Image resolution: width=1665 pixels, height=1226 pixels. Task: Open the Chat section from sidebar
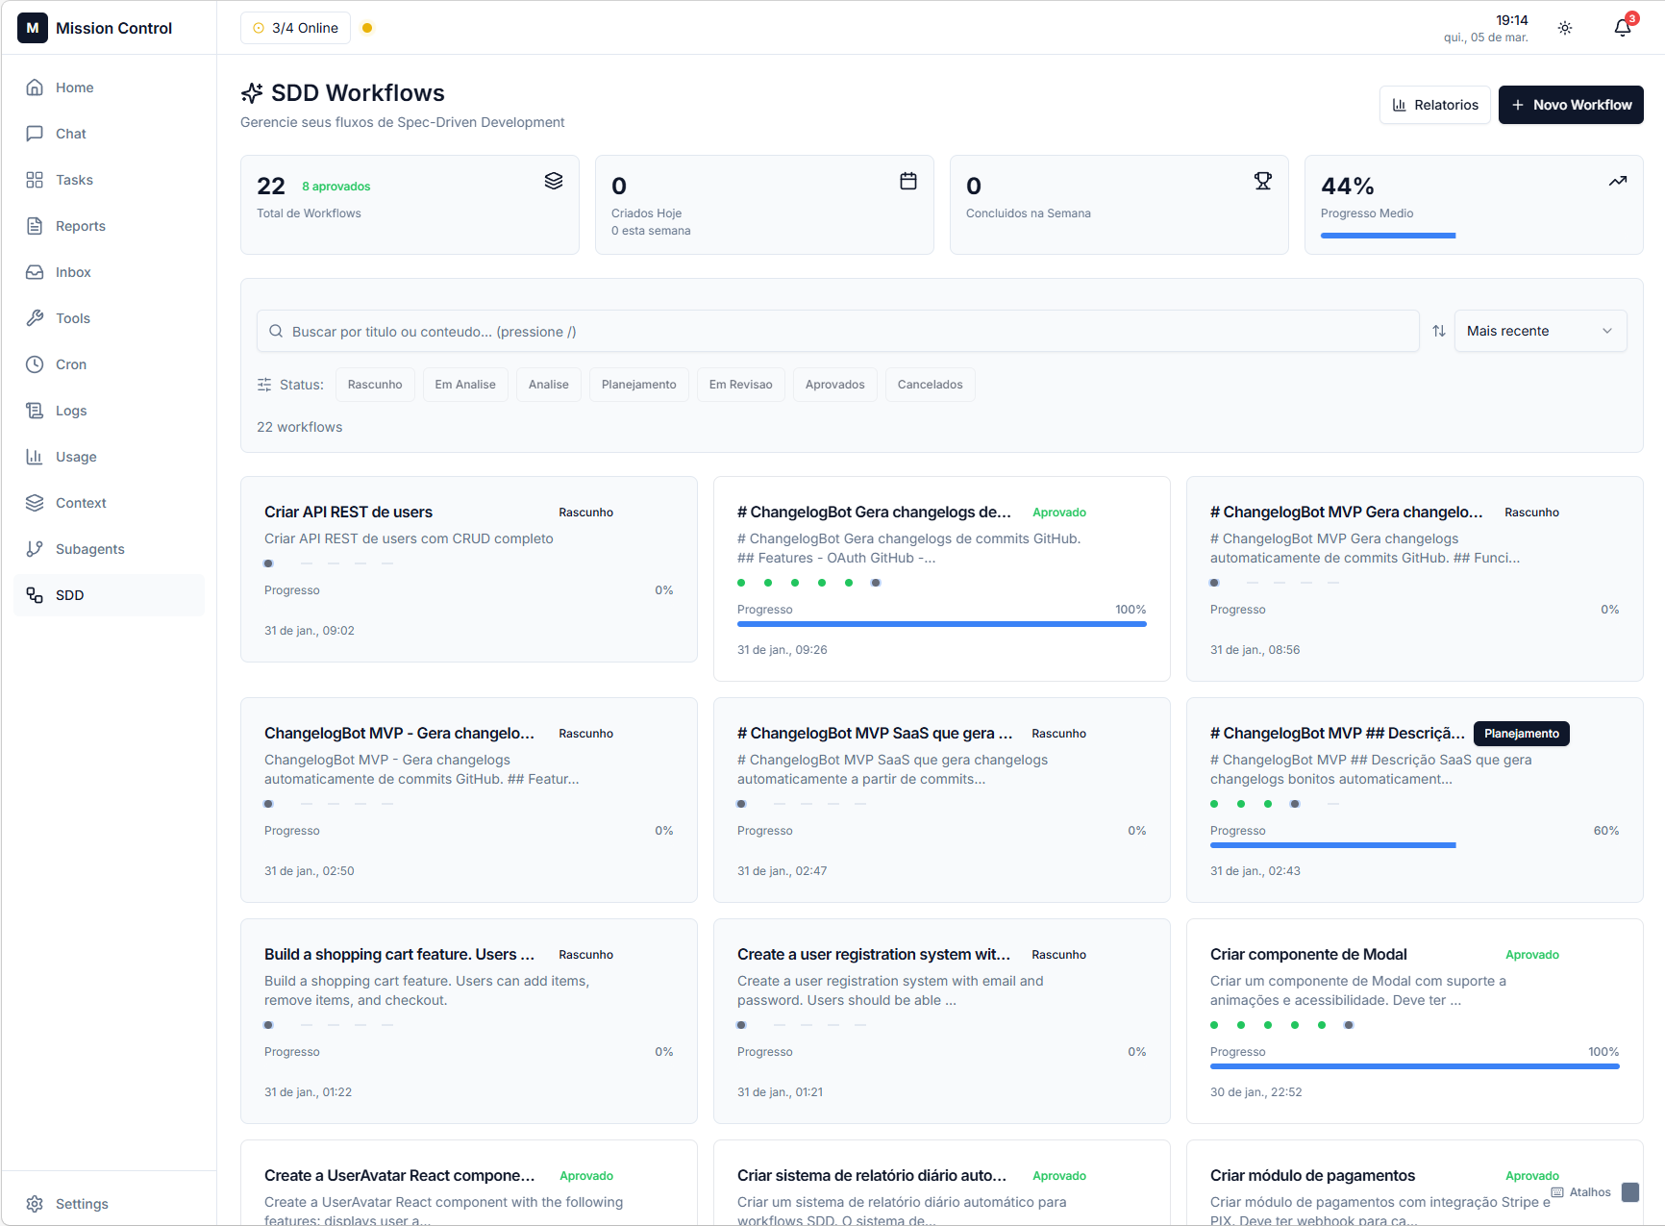pyautogui.click(x=69, y=134)
